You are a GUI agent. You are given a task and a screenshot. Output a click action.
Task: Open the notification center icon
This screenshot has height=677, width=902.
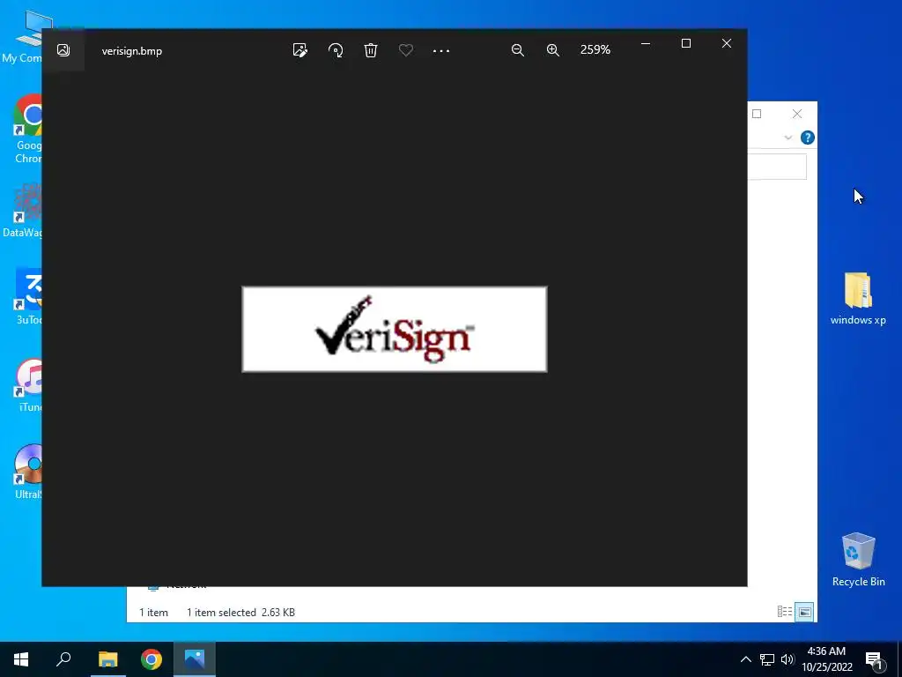pos(875,660)
